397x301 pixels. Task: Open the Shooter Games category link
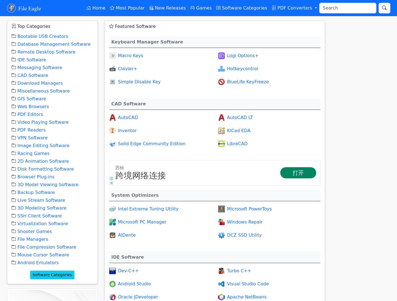[x=34, y=231]
